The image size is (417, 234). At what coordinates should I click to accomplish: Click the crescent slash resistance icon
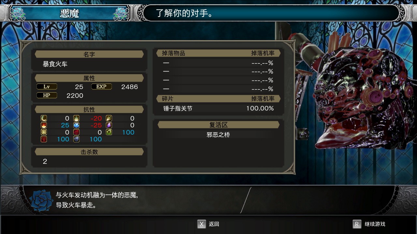coord(44,118)
